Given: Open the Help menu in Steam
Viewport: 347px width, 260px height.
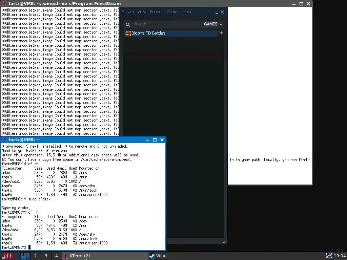Looking at the screenshot, I should coord(187,12).
